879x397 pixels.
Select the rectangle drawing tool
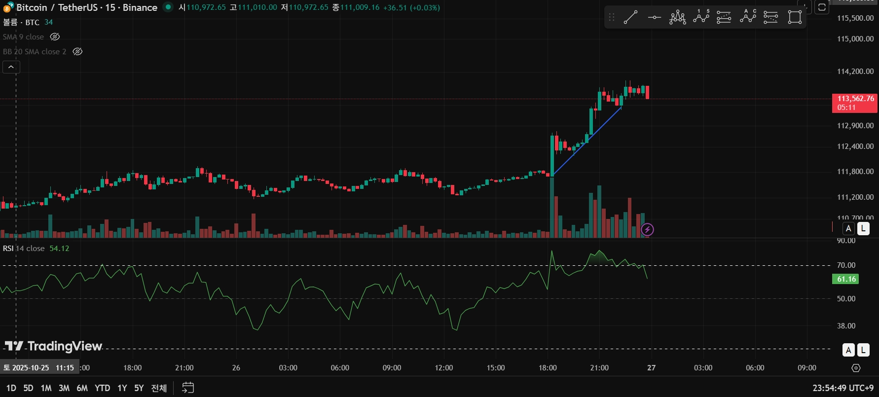[795, 17]
